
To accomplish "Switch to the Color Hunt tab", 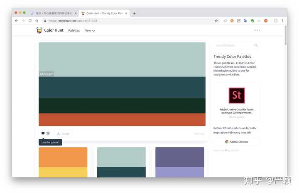I will [x=104, y=13].
